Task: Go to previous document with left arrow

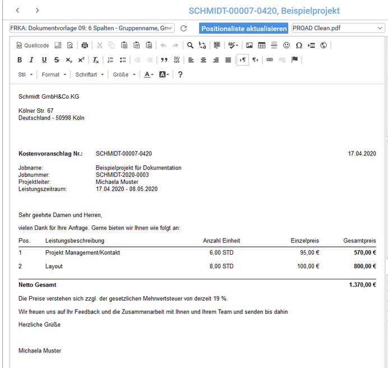Action: (18, 10)
